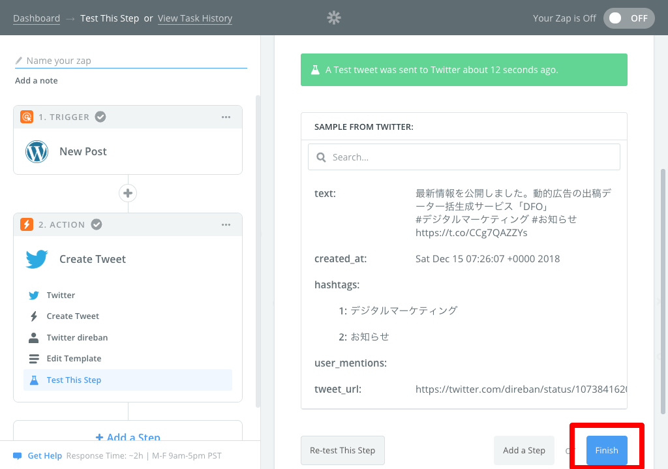
Task: Click the trigger step checkmark badge
Action: coord(100,117)
